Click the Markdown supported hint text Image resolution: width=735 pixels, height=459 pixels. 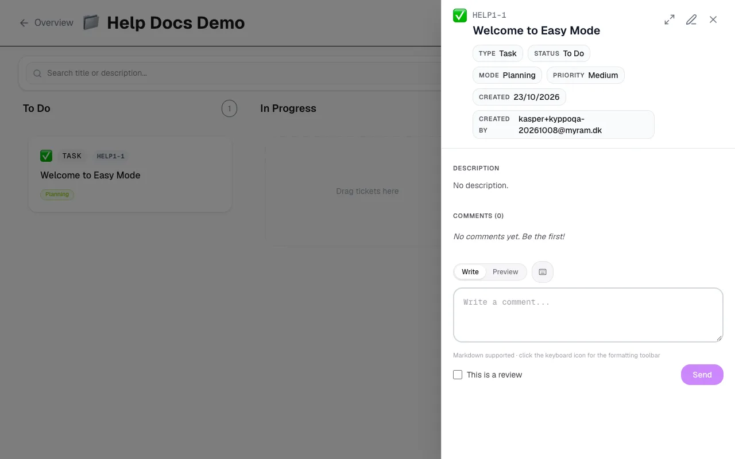point(556,355)
